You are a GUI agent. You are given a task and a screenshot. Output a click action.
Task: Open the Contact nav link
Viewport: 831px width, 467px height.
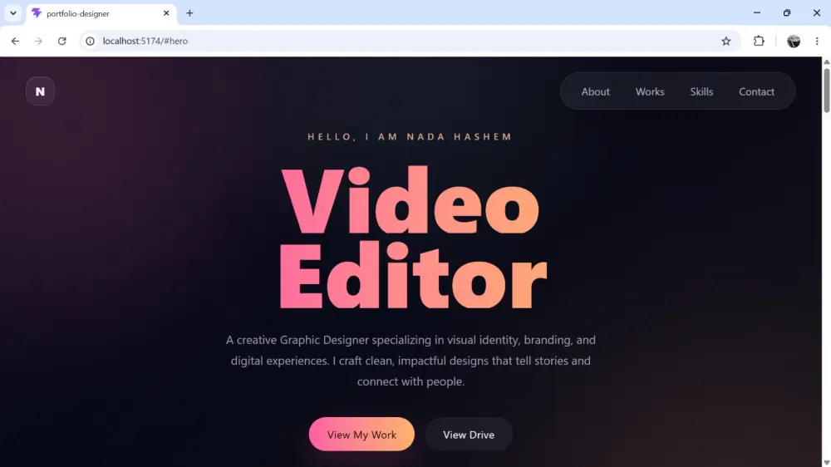[756, 91]
